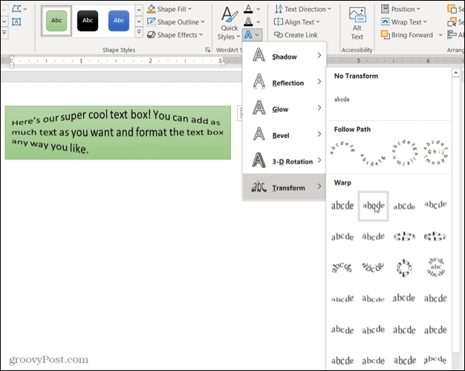
Task: Click the first line indent ruler marker
Action: click(x=12, y=58)
